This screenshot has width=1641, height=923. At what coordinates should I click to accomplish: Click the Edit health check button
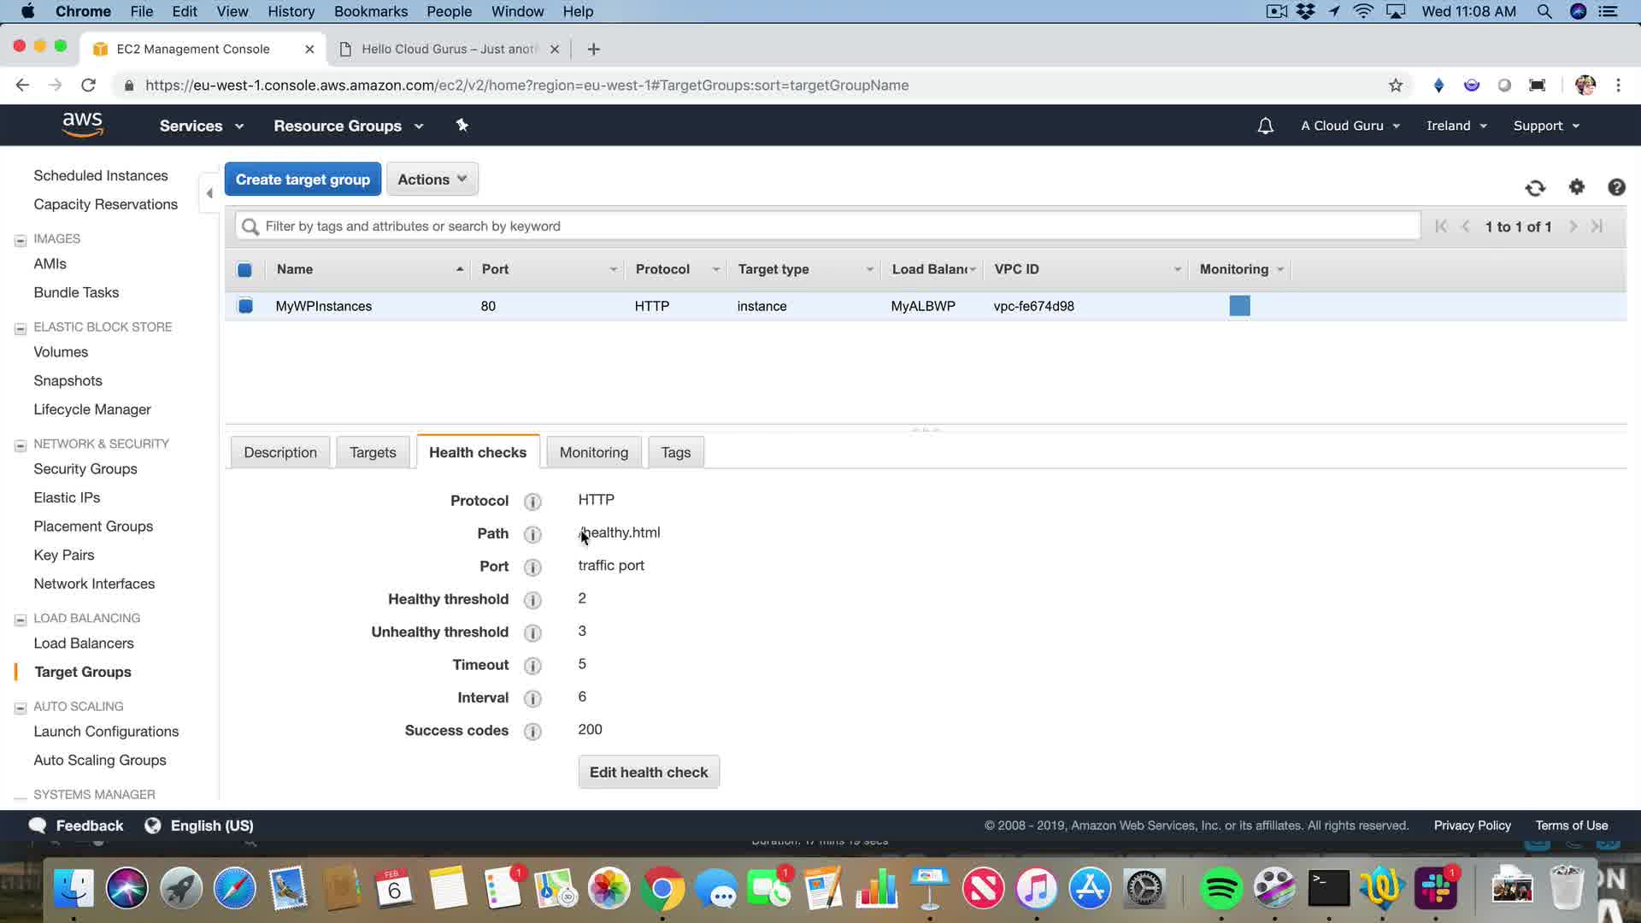648,772
